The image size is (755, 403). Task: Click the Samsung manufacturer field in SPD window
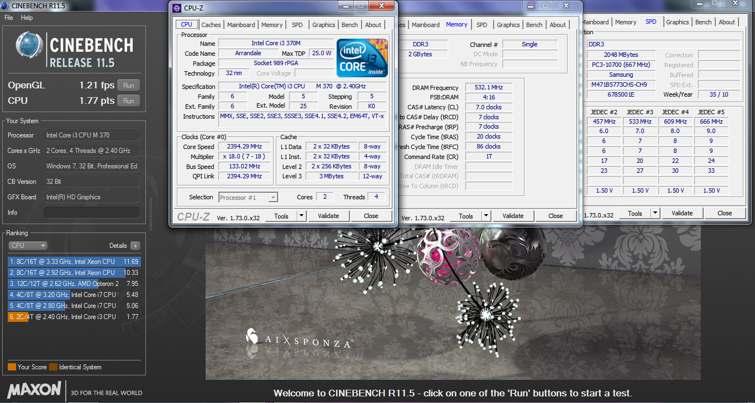(621, 75)
